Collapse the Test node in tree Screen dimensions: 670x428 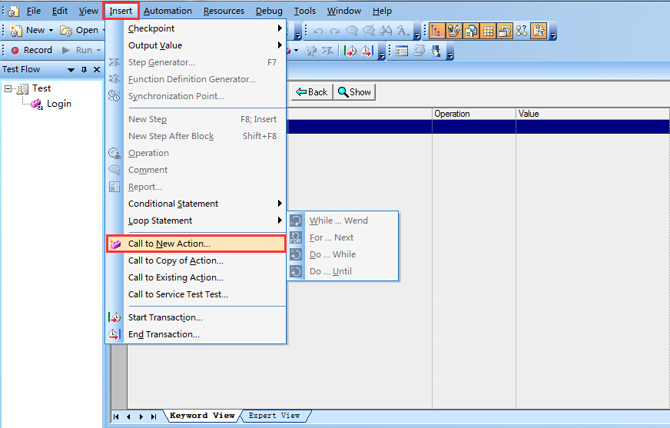point(8,88)
